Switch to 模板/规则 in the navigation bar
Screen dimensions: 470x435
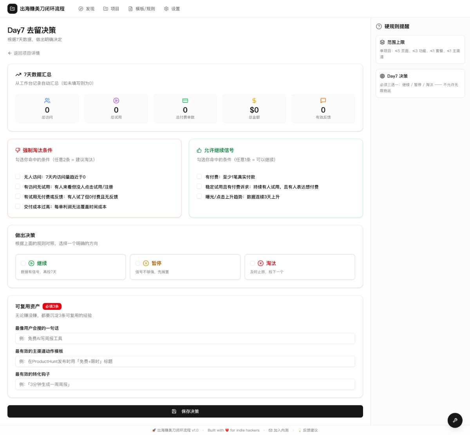tap(141, 8)
